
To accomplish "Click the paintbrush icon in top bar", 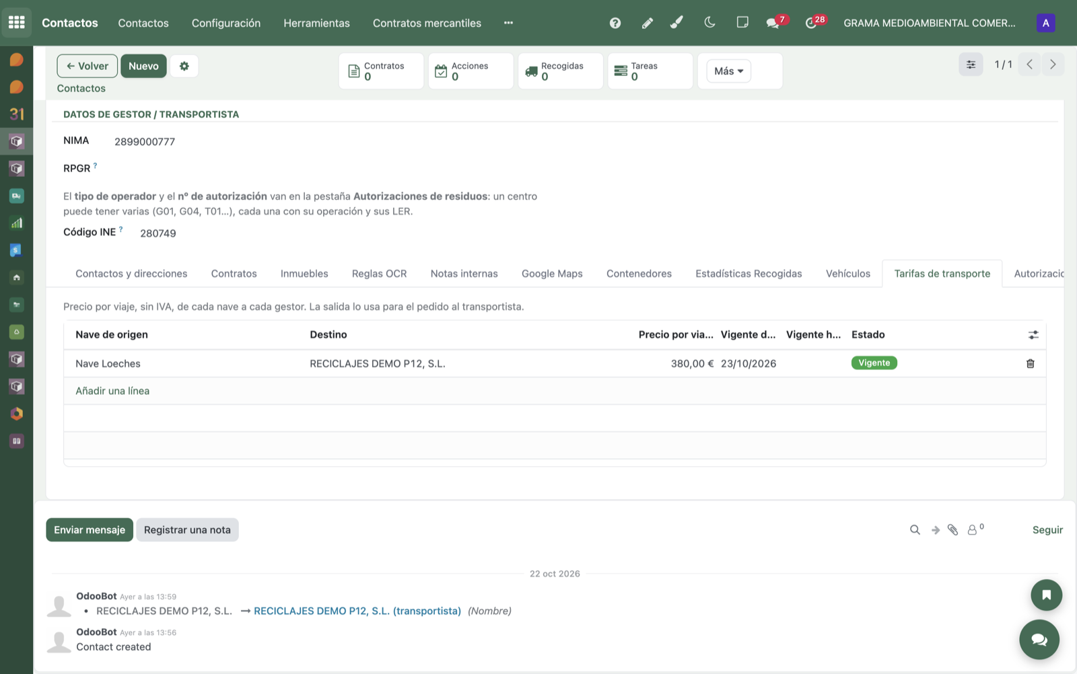I will point(676,23).
